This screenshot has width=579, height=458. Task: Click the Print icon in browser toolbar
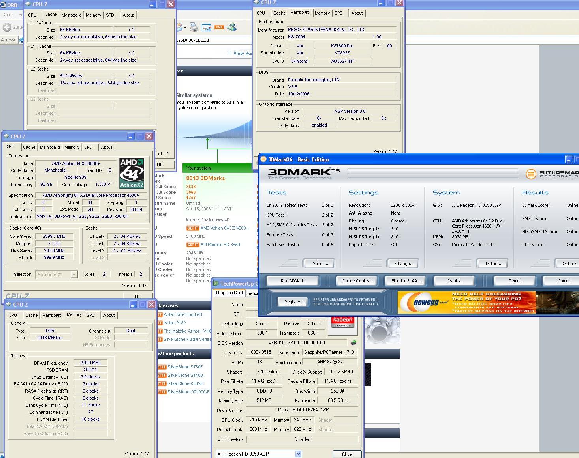pyautogui.click(x=194, y=27)
